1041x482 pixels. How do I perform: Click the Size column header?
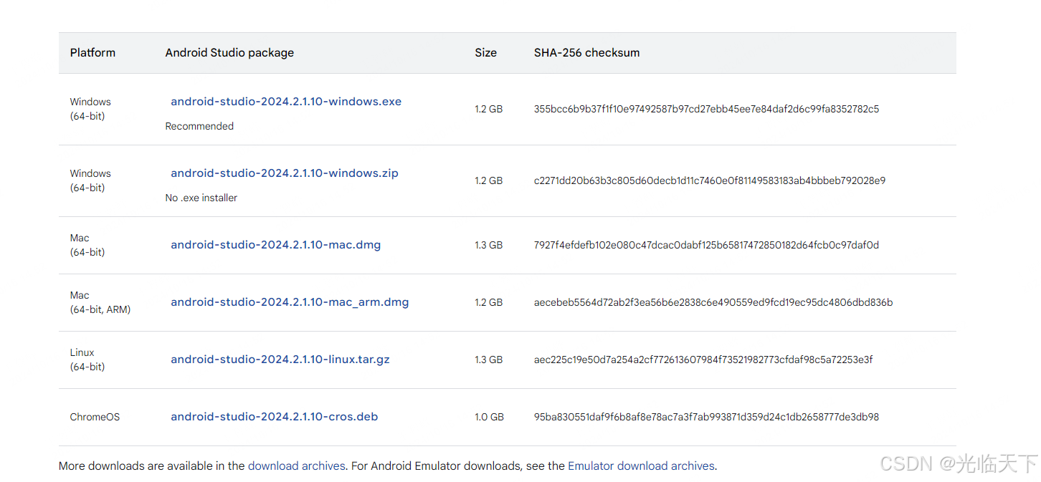point(485,52)
